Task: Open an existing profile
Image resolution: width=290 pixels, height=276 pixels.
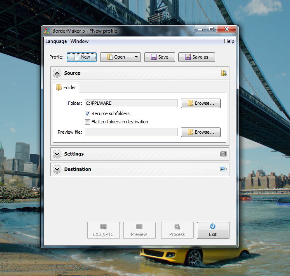Action: [116, 57]
